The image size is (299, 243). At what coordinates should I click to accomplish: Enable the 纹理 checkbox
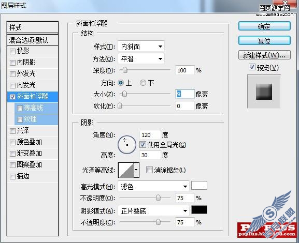pyautogui.click(x=20, y=120)
